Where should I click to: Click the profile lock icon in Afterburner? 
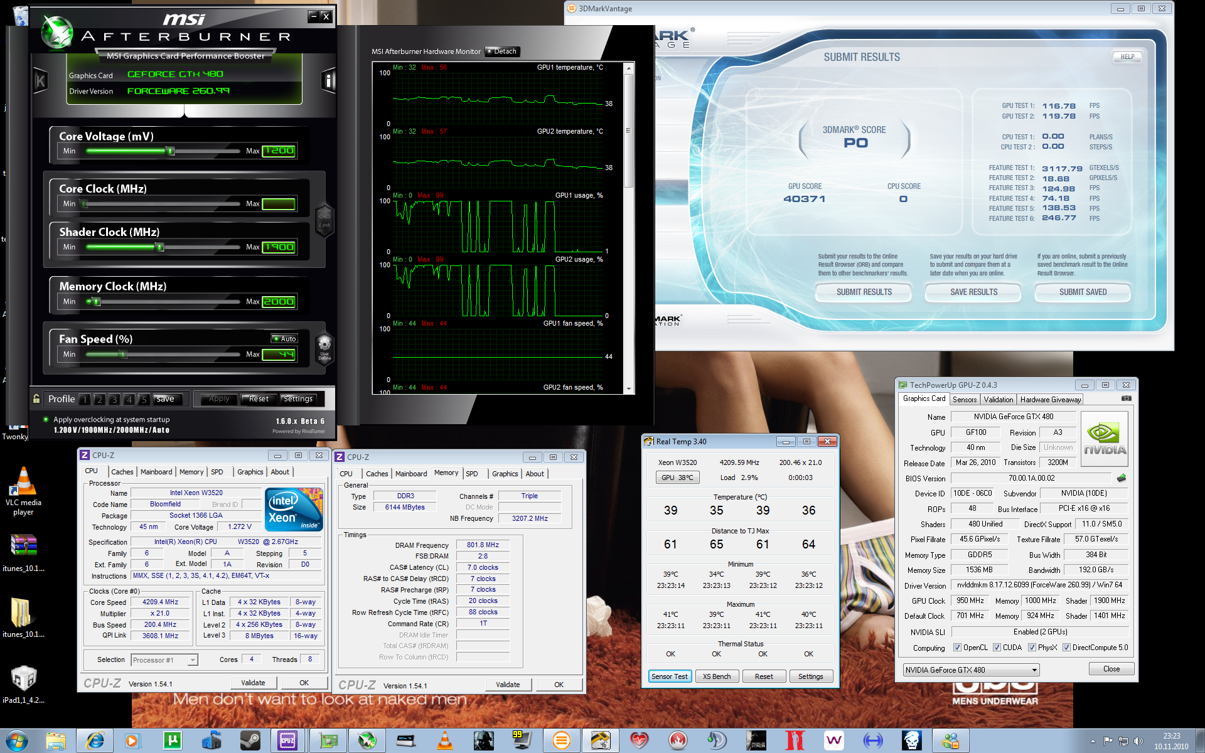36,399
